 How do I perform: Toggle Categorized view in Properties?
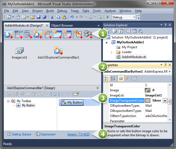click(107, 79)
